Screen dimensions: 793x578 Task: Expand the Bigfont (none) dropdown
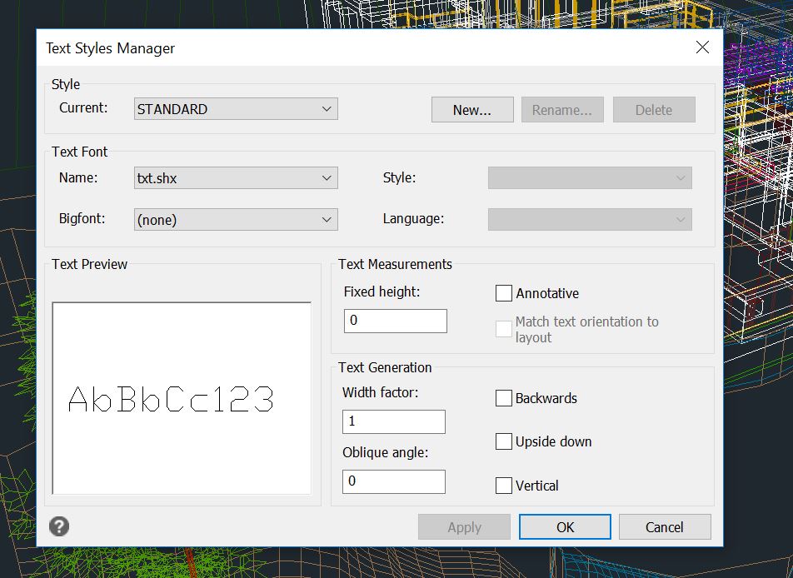[x=236, y=220]
